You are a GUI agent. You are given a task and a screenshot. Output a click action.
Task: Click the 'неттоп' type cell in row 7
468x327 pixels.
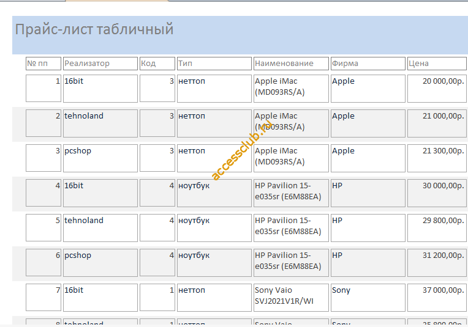(x=214, y=298)
